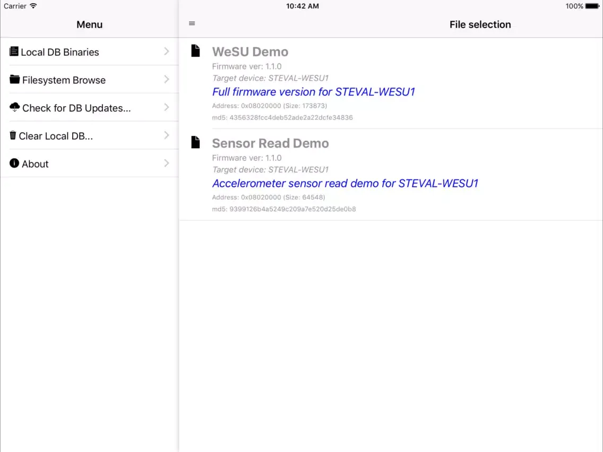Image resolution: width=603 pixels, height=452 pixels.
Task: Choose Check for DB Updates... menu item
Action: coord(89,107)
